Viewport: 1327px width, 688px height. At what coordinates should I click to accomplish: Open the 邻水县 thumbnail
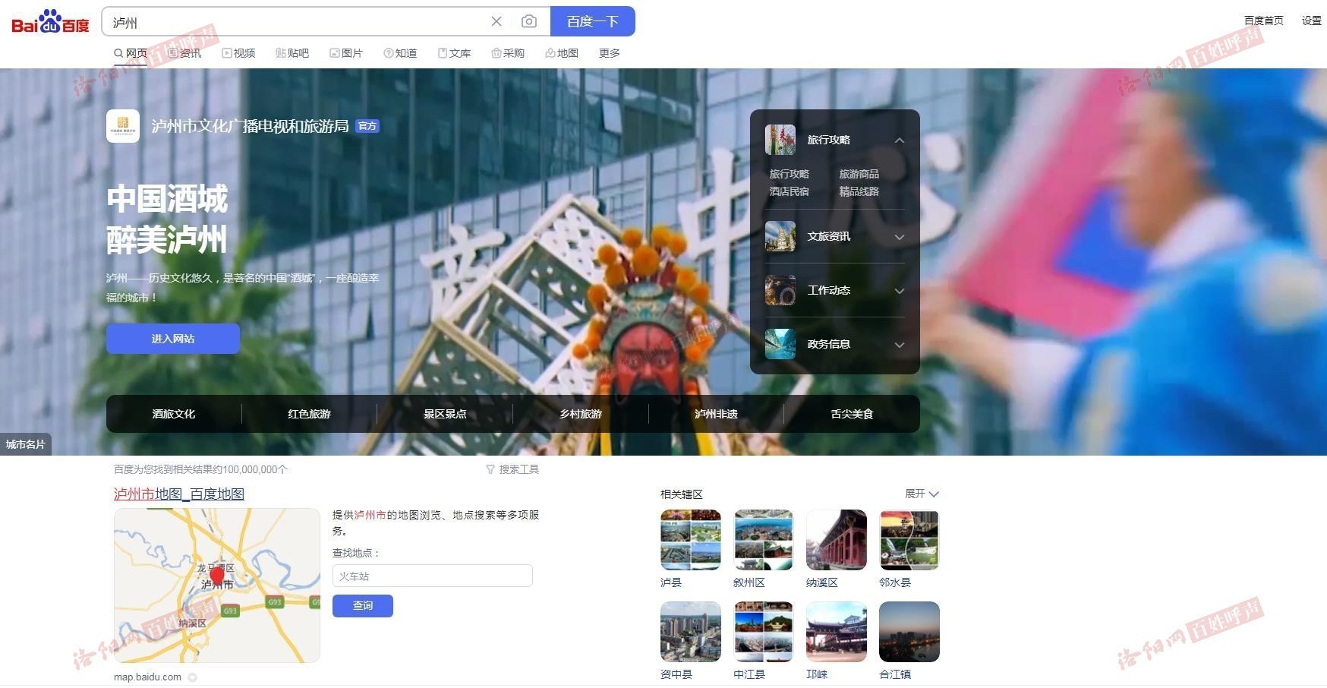point(909,540)
